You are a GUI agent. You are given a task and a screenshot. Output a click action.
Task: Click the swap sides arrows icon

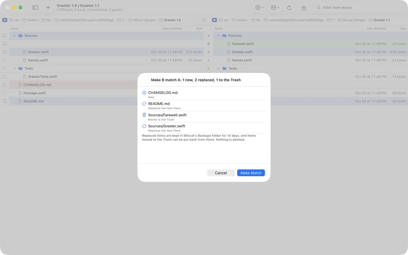tap(204, 20)
